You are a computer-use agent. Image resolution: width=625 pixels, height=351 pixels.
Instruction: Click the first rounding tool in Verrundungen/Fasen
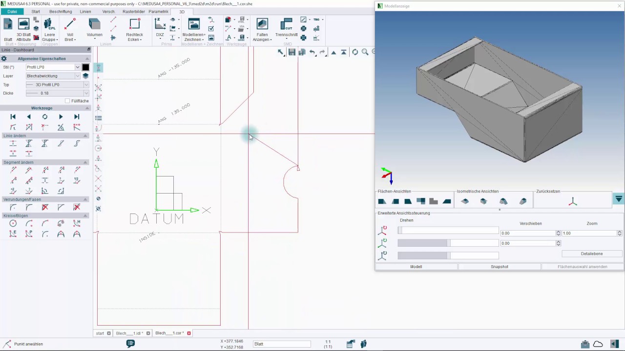point(13,207)
